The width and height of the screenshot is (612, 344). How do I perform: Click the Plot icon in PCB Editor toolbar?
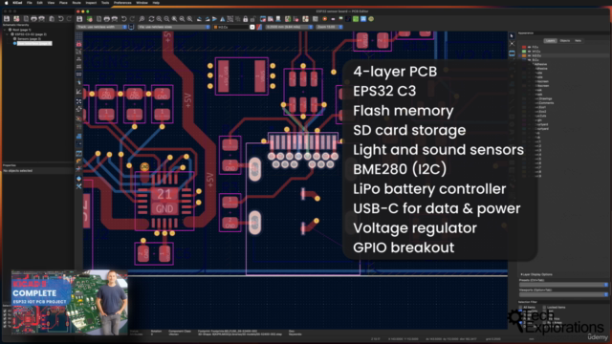tap(115, 19)
